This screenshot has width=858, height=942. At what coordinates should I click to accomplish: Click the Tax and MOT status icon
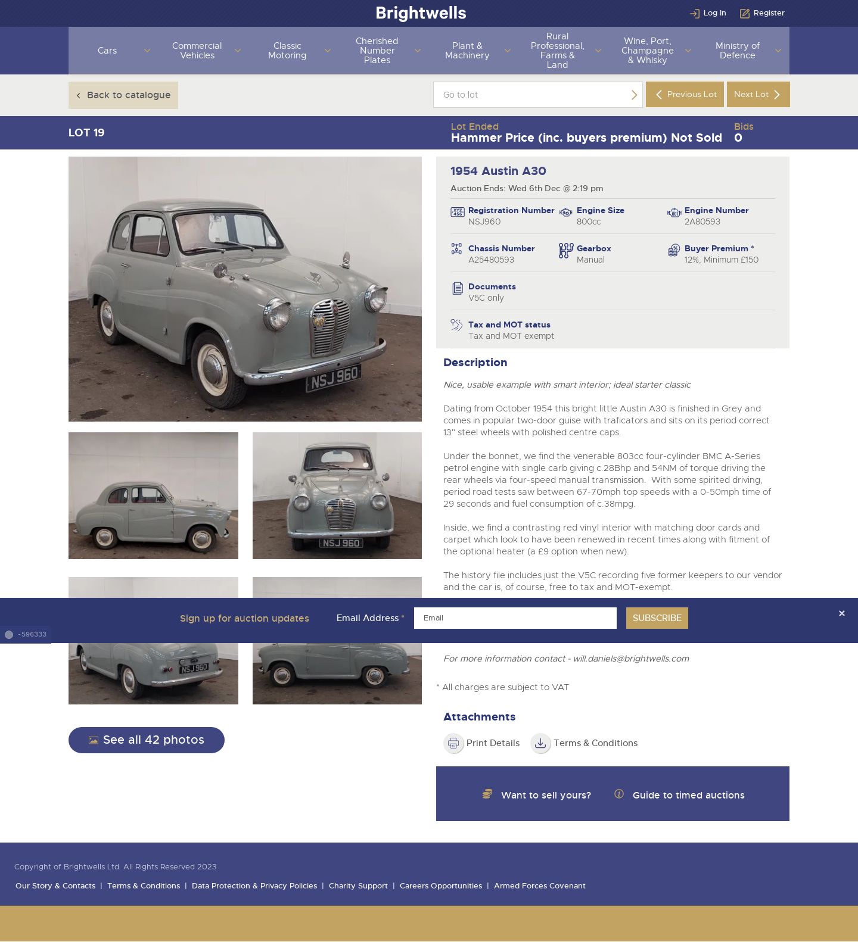point(456,325)
